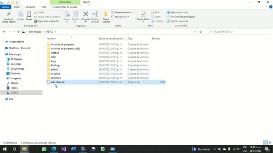Click Invertir selección
Viewport: 273px width, 153px height.
click(177, 21)
